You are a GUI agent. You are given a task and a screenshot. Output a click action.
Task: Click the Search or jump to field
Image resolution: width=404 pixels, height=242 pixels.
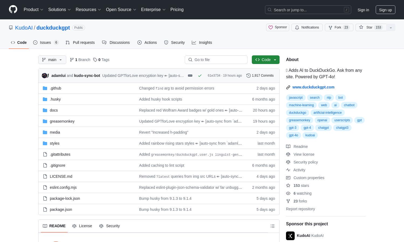[308, 10]
